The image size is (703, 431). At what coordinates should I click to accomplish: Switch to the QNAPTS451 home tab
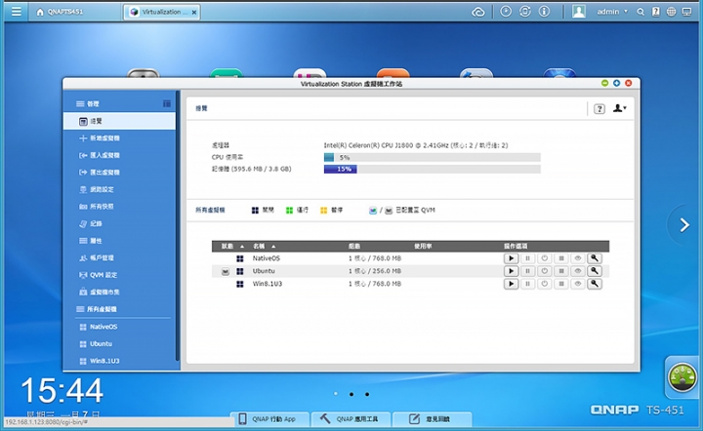click(x=60, y=12)
